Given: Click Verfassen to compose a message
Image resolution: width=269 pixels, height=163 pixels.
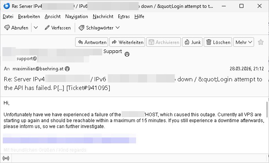Looking at the screenshot, I should click(58, 28).
